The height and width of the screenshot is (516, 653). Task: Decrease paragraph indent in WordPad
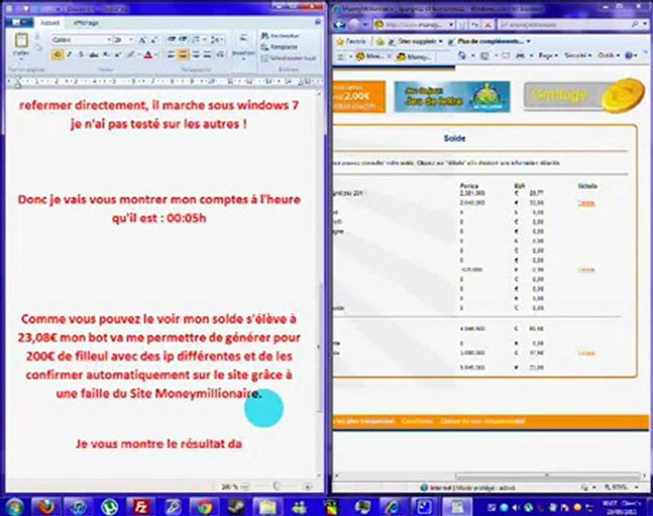pos(171,39)
